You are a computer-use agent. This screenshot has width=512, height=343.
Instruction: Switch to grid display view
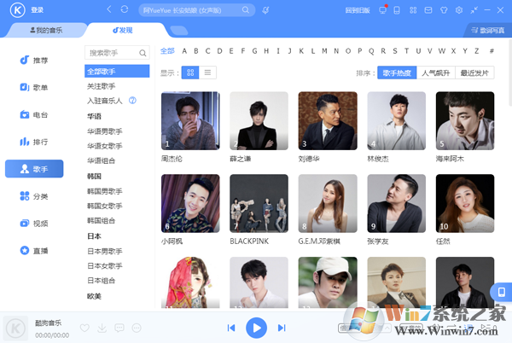[190, 73]
